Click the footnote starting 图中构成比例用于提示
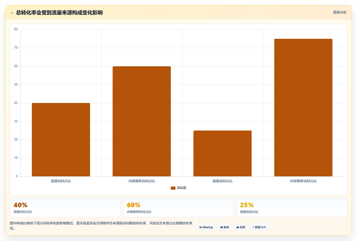This screenshot has width=357, height=241. (101, 226)
